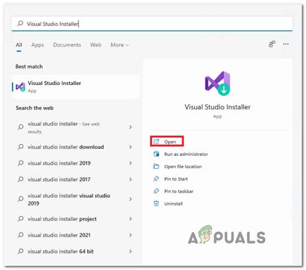Image resolution: width=306 pixels, height=270 pixels.
Task: Click the Pin to Start pin icon
Action: [156, 178]
